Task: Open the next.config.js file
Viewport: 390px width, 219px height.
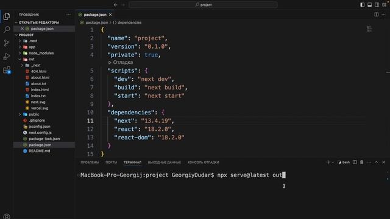Action: click(40, 133)
